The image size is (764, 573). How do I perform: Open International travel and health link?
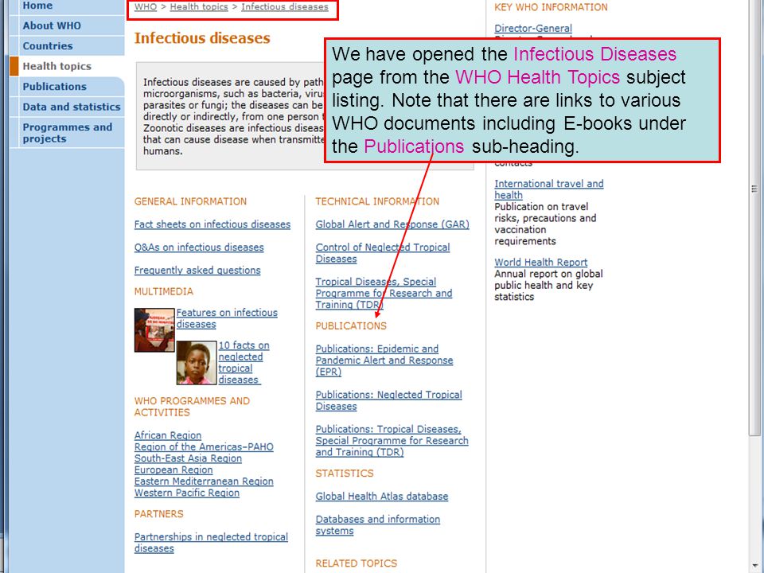[x=548, y=189]
